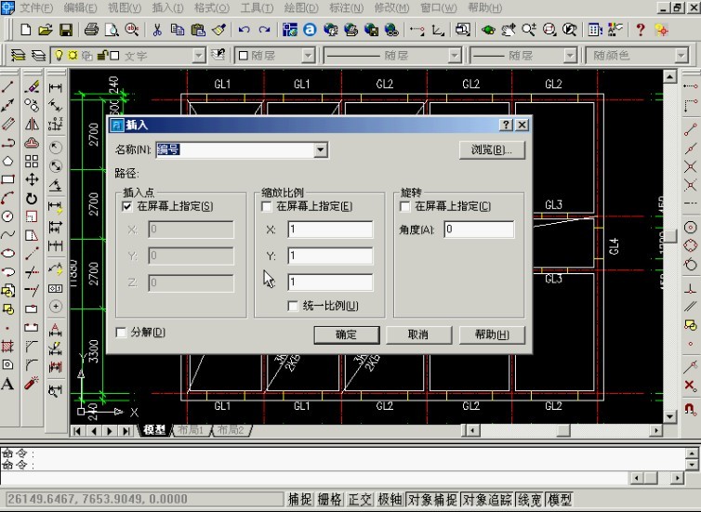Screen dimensions: 701x512
Task: Toggle 正交 ortho mode
Action: [x=360, y=499]
